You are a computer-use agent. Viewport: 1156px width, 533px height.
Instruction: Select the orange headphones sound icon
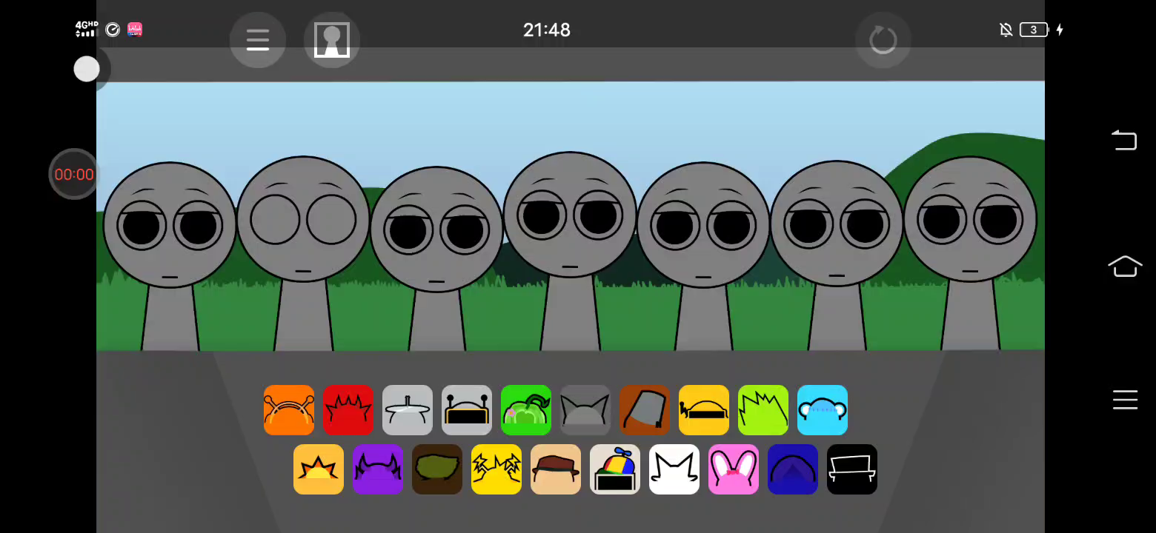tap(289, 410)
